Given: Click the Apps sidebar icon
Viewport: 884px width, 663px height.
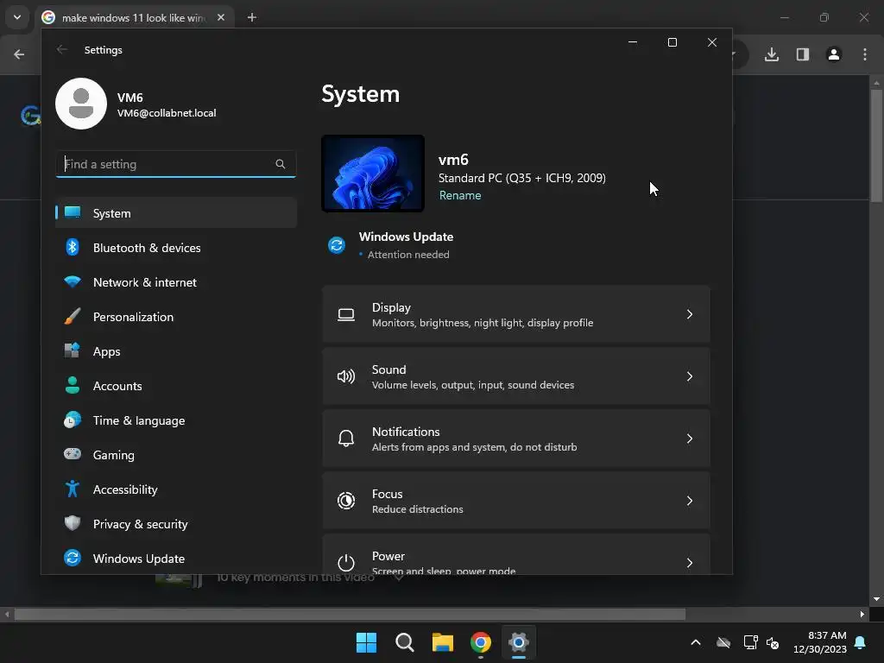Looking at the screenshot, I should pos(73,350).
